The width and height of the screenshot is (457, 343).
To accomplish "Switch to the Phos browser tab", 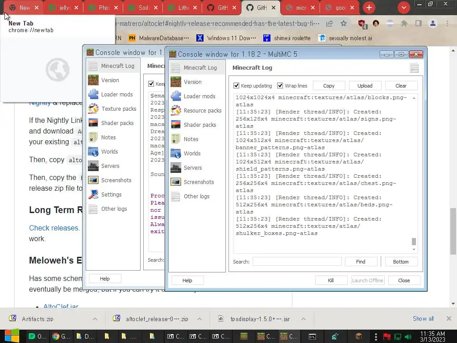I will coord(104,8).
